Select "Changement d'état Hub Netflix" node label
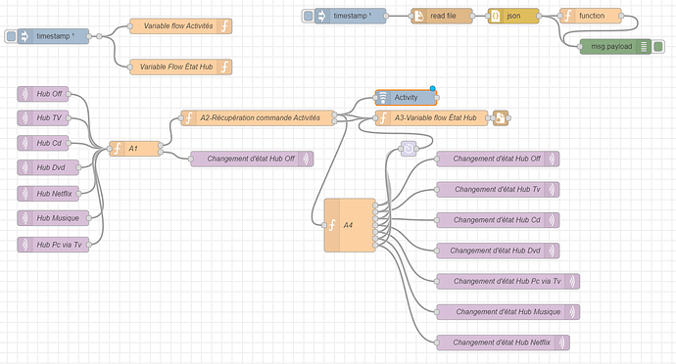The height and width of the screenshot is (364, 676). (502, 342)
